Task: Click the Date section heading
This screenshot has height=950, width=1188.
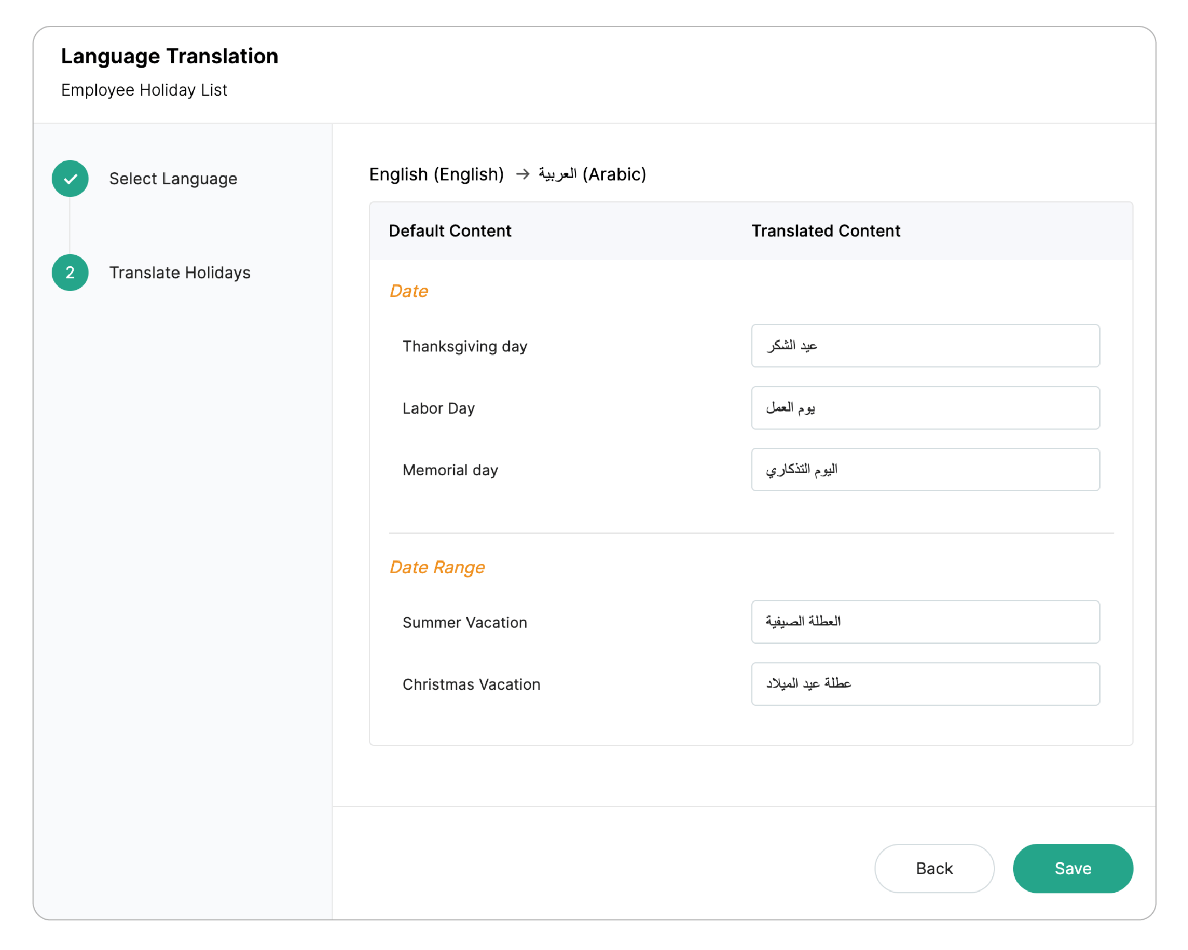Action: click(408, 291)
